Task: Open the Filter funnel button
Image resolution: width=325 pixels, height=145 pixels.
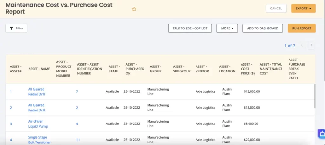Action: [x=17, y=28]
